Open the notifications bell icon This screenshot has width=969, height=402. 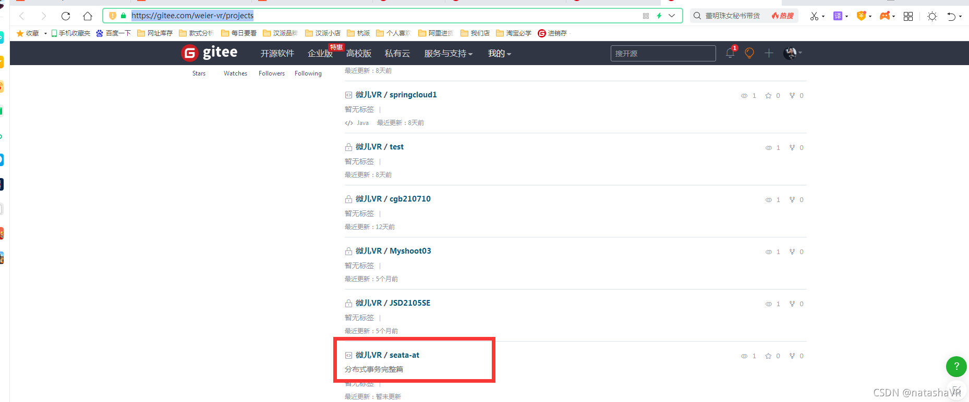point(730,53)
